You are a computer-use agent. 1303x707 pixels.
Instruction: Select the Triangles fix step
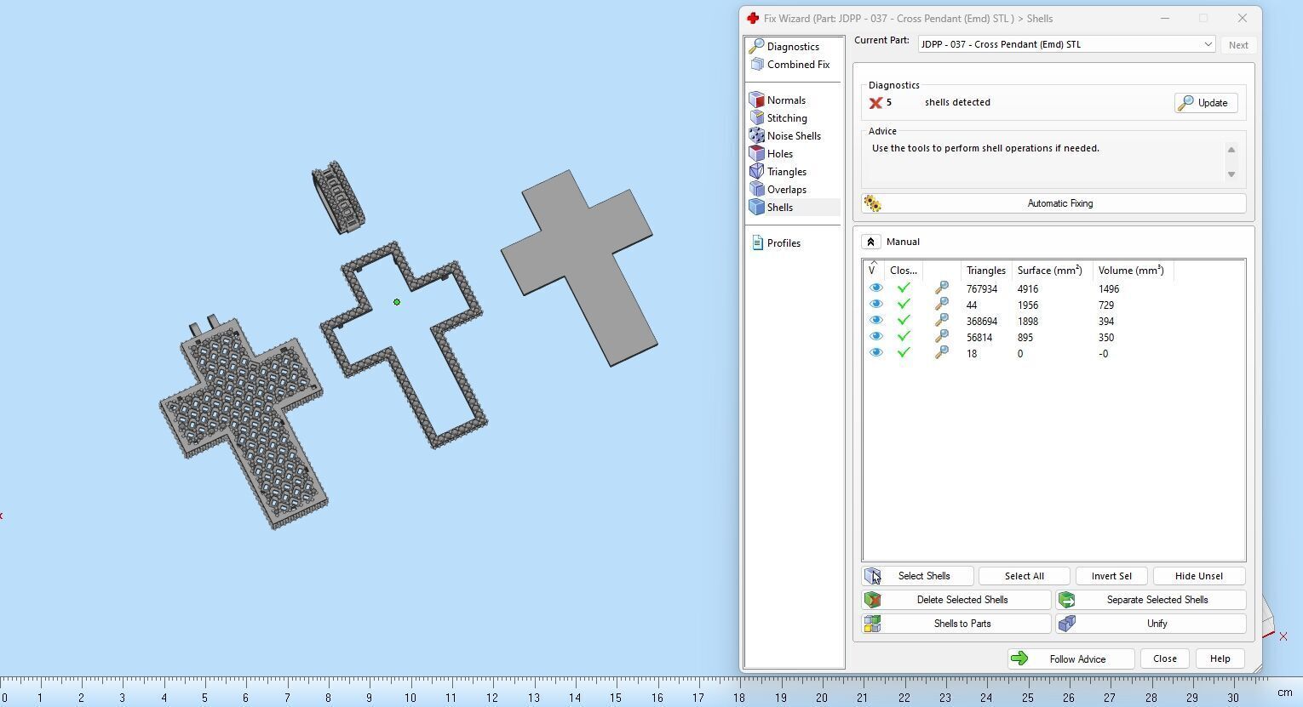pos(787,172)
